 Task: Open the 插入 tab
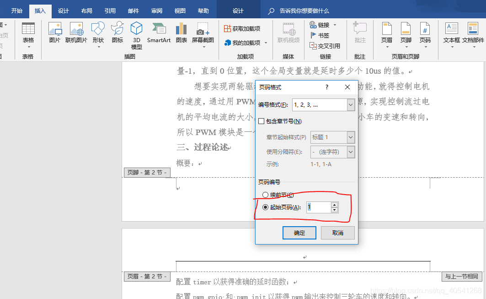coord(40,11)
